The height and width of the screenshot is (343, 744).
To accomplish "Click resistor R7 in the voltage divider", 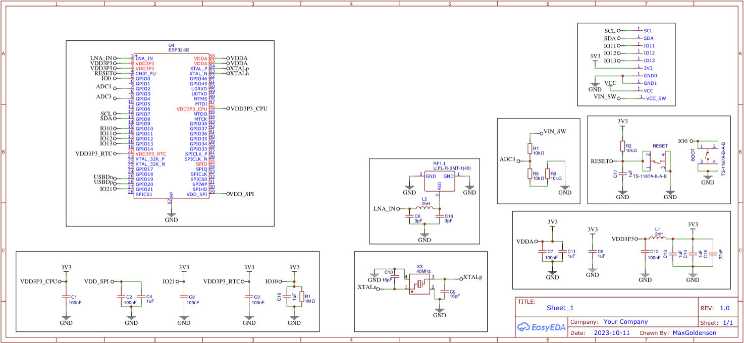I will [529, 149].
